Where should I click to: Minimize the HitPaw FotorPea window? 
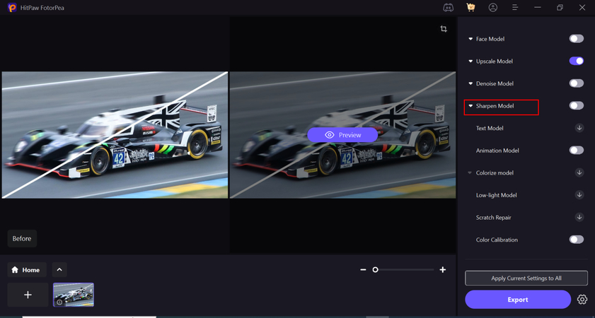[537, 7]
